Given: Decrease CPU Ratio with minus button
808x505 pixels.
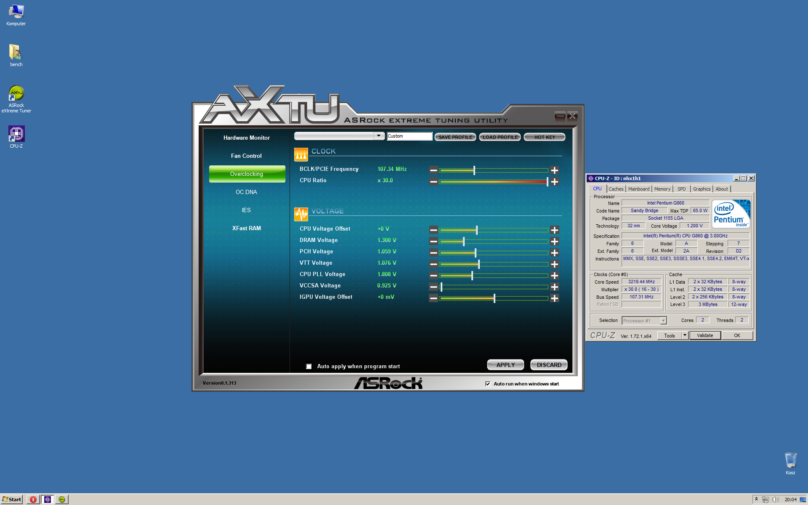Looking at the screenshot, I should point(433,182).
